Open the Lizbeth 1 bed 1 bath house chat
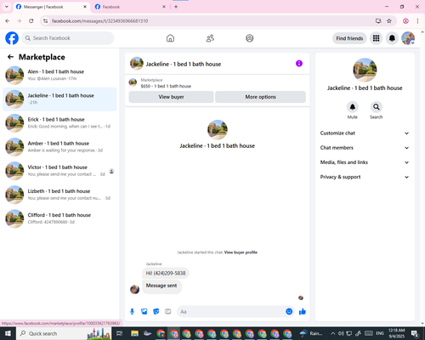The image size is (425, 340). 59,195
